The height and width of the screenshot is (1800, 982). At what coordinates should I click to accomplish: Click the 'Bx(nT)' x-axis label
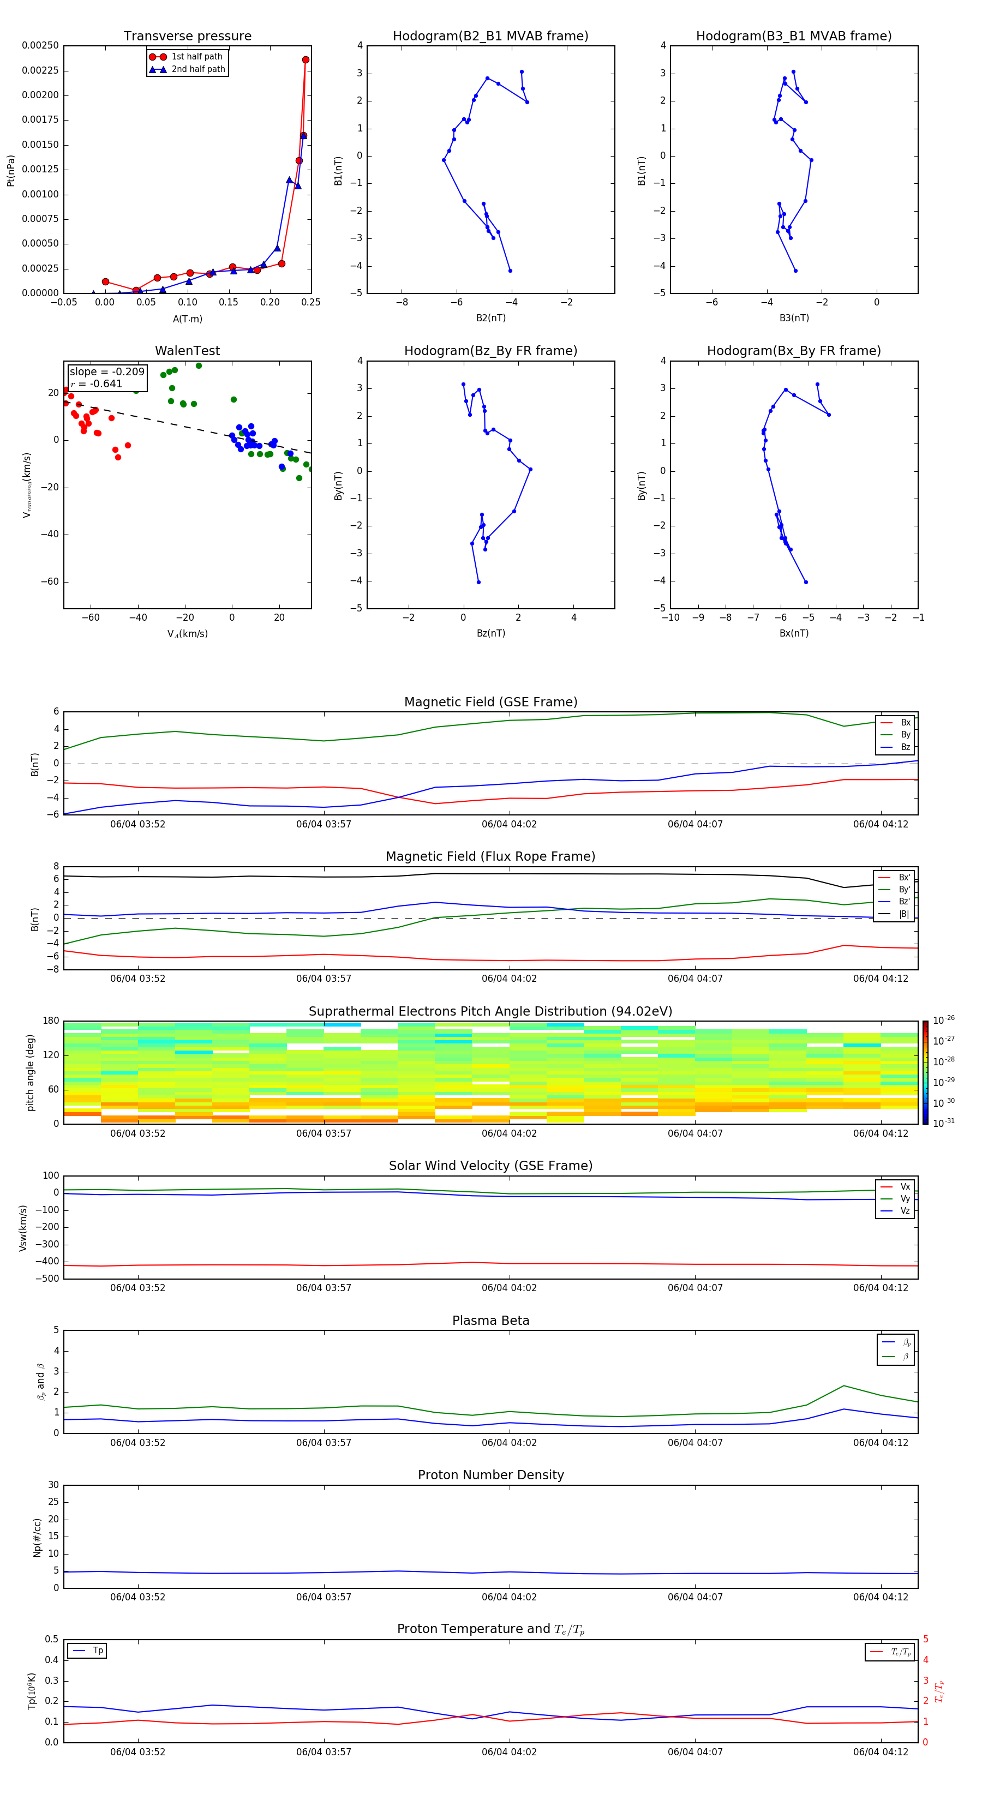click(794, 633)
